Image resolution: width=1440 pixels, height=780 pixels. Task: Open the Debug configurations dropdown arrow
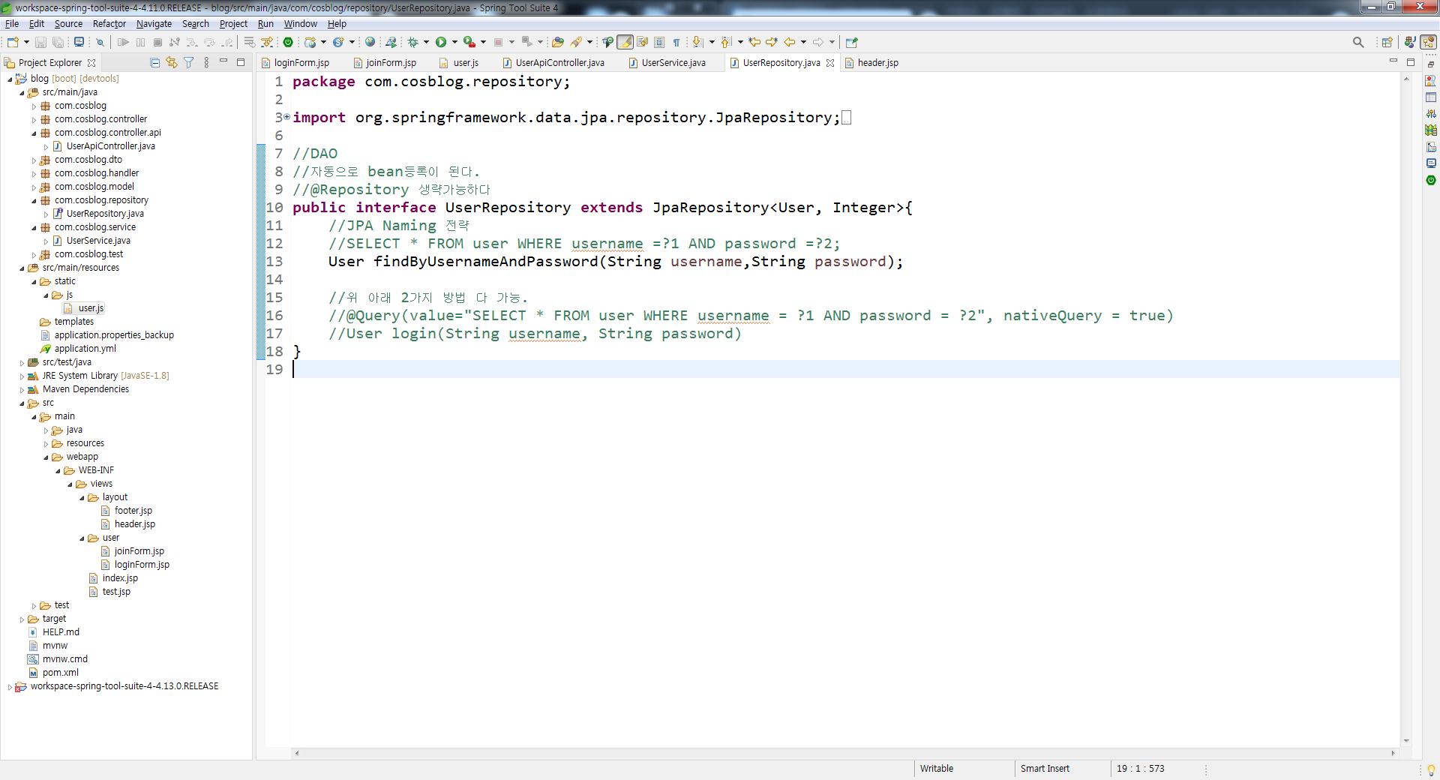click(x=426, y=42)
